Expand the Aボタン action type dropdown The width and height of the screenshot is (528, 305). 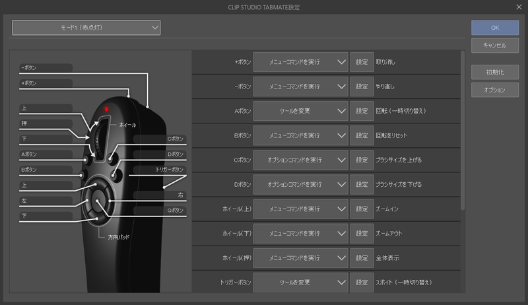pyautogui.click(x=301, y=111)
